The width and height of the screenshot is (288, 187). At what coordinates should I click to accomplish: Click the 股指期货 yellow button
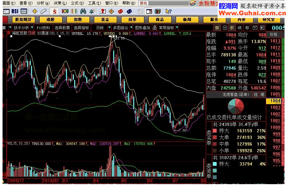[23, 19]
